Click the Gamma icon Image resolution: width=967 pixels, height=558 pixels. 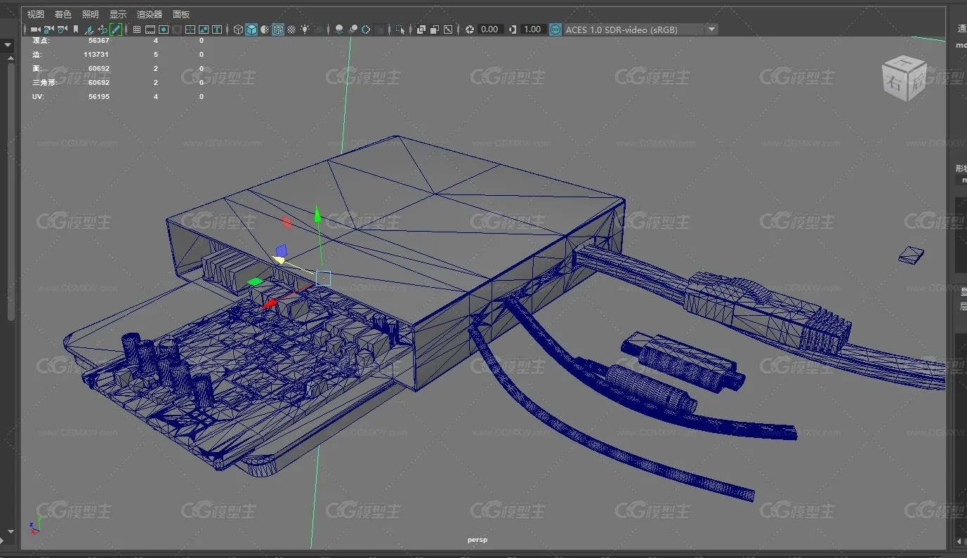click(x=513, y=29)
